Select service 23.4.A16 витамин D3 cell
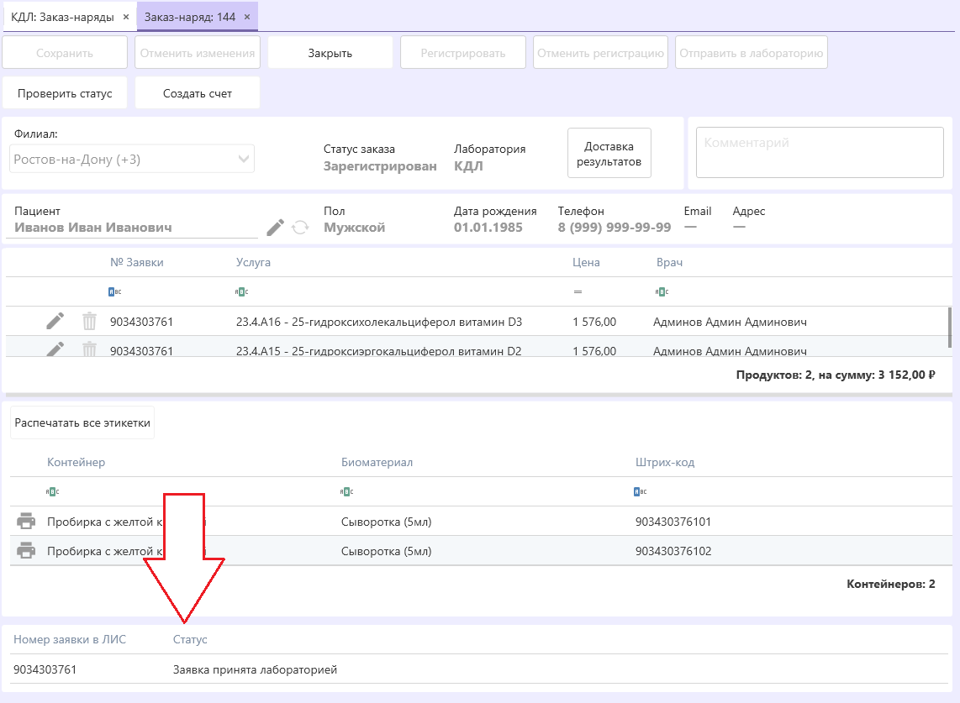 (379, 322)
